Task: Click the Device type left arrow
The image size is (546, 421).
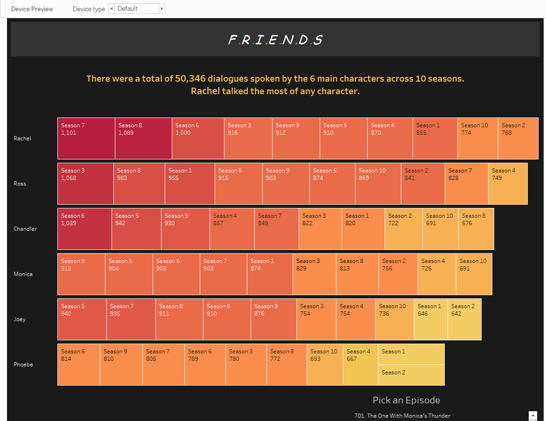Action: (112, 9)
